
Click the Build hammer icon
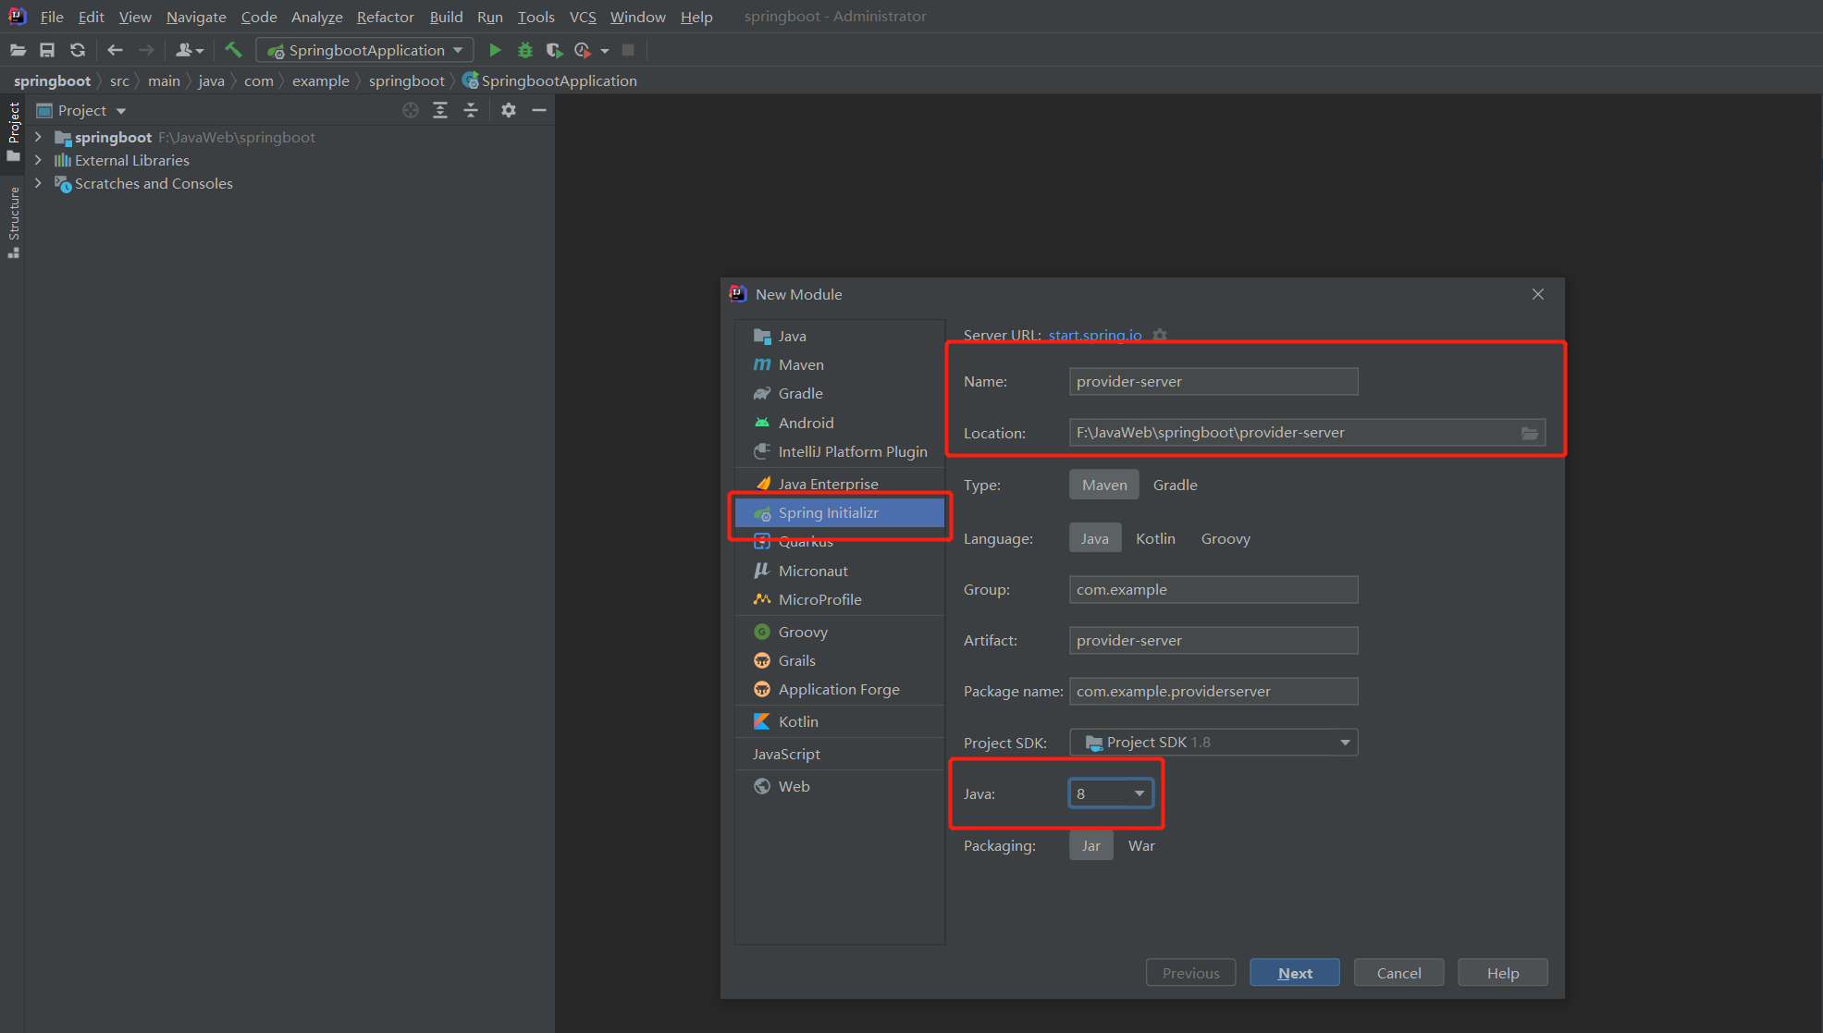coord(233,50)
